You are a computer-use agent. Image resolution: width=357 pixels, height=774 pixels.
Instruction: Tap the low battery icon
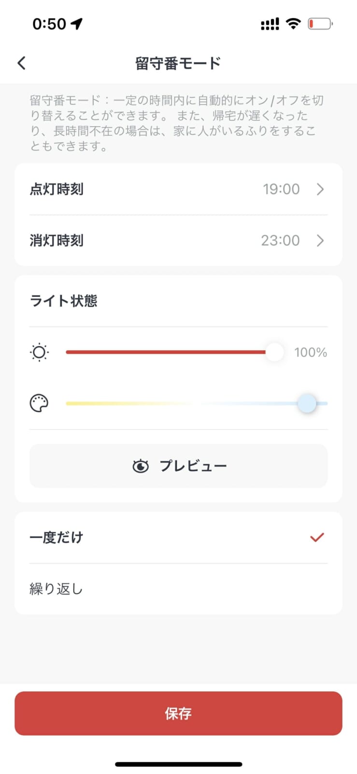click(320, 24)
